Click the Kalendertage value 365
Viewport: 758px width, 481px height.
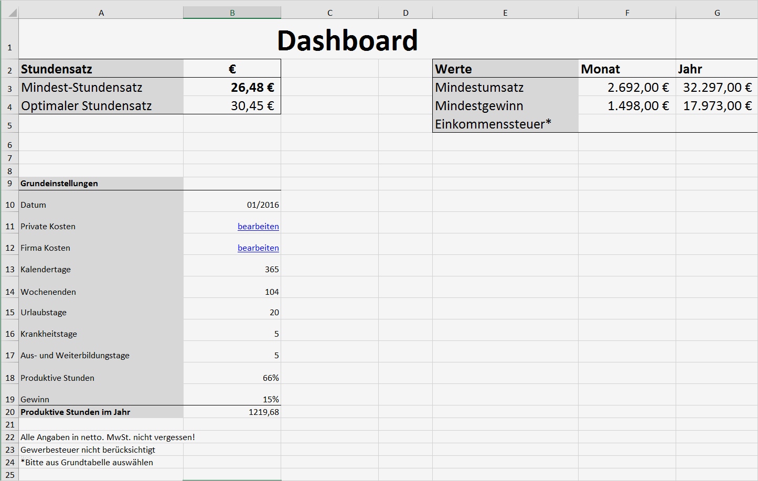tap(232, 265)
